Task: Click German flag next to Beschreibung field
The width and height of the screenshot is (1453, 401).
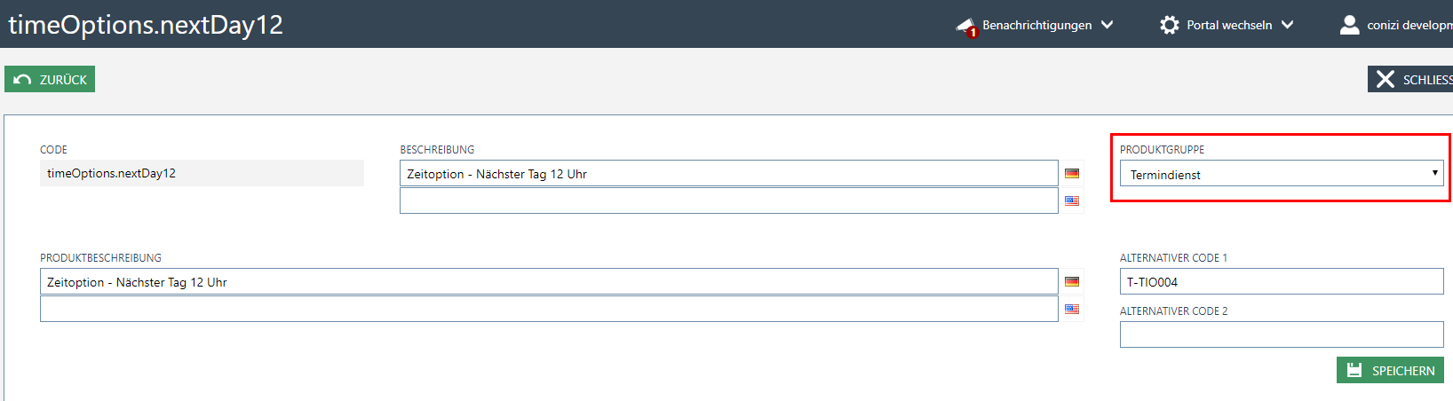Action: (x=1072, y=174)
